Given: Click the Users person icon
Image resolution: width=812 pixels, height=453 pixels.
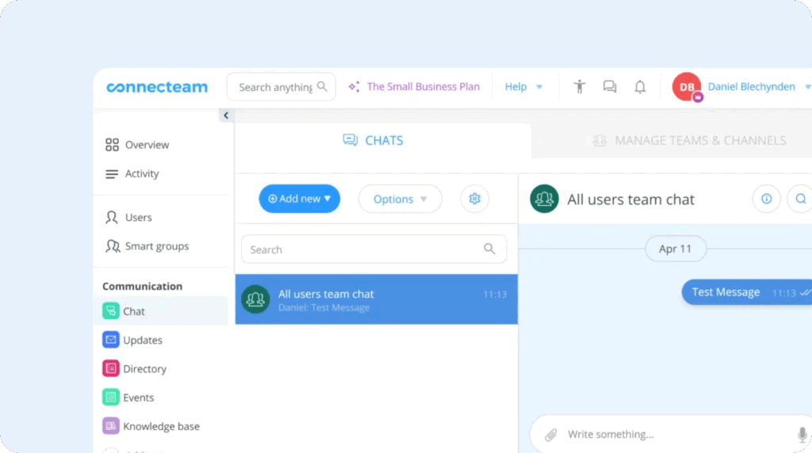Looking at the screenshot, I should [112, 217].
